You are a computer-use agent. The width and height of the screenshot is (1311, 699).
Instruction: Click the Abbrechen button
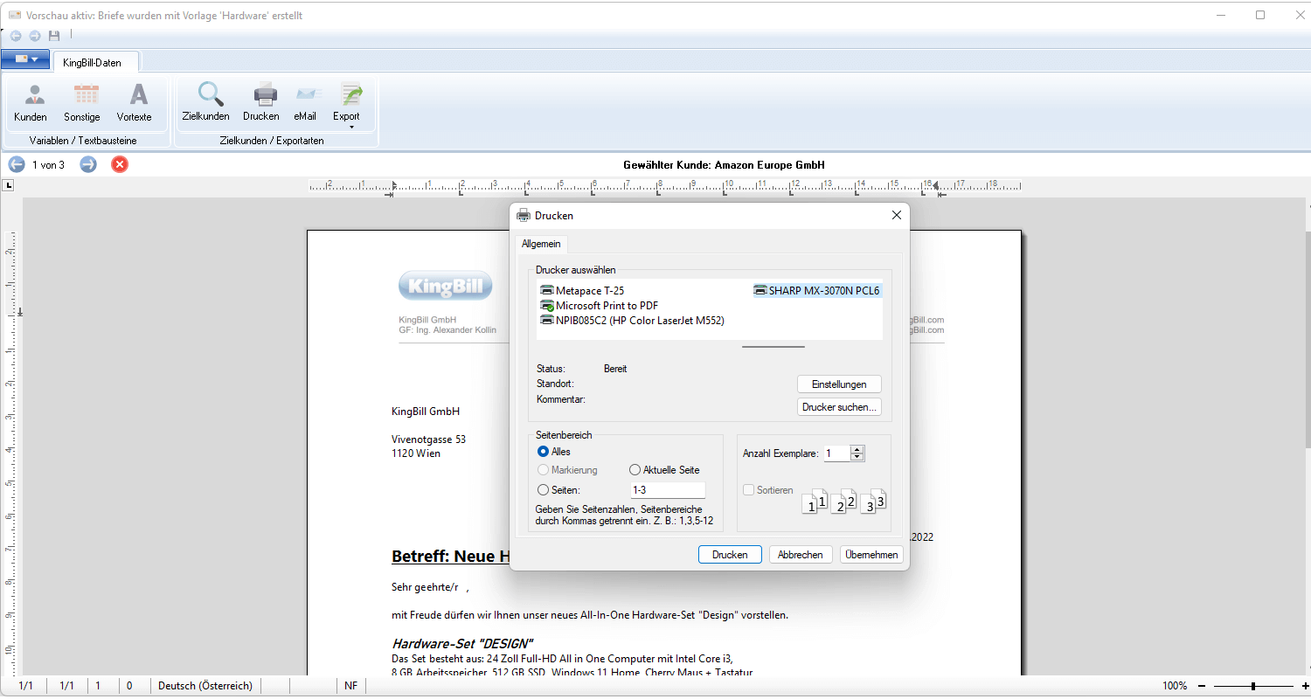(x=801, y=555)
